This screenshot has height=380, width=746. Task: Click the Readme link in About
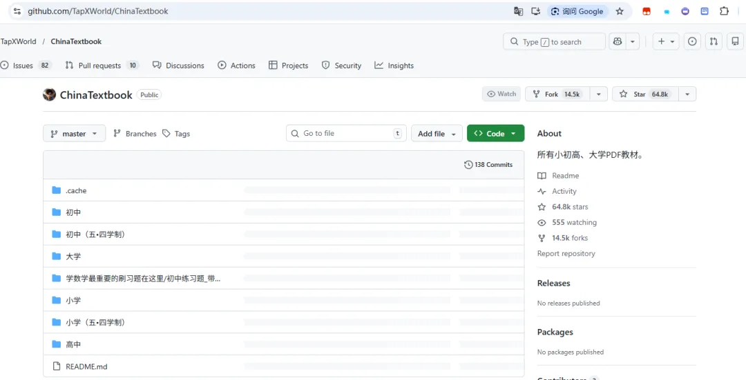(558, 176)
